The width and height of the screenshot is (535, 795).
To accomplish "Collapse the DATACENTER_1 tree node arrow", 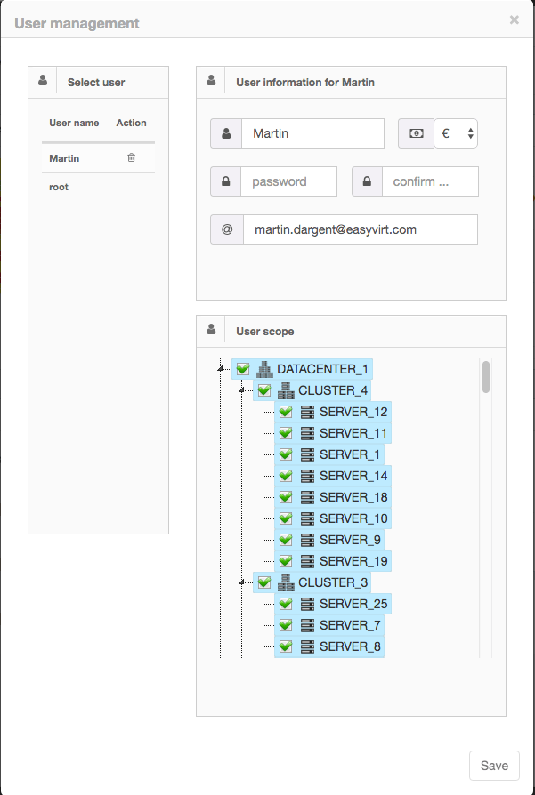I will click(220, 369).
